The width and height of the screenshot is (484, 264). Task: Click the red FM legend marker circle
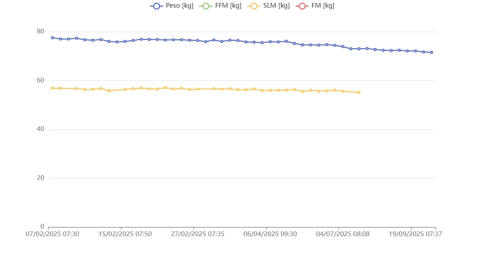[302, 6]
